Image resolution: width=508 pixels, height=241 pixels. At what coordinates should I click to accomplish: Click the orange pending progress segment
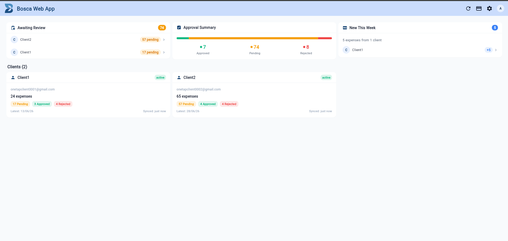(253, 38)
